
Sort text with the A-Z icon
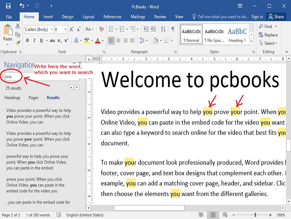click(163, 29)
